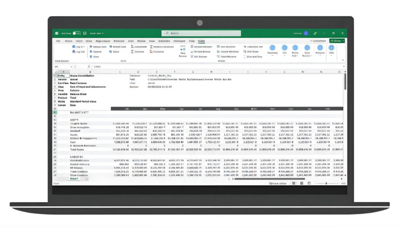Click inside the Search box
398x228 pixels.
point(200,33)
